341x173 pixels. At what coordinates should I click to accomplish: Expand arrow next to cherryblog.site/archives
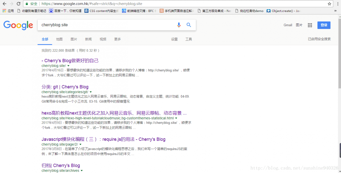click(x=82, y=171)
